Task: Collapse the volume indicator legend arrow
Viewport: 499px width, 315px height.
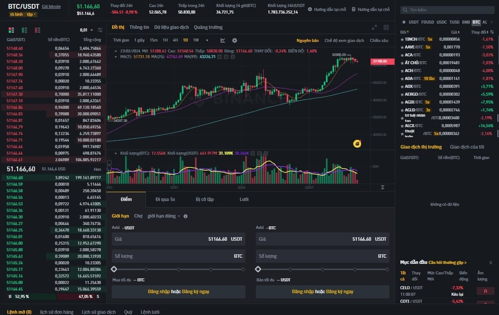Action: 116,153
